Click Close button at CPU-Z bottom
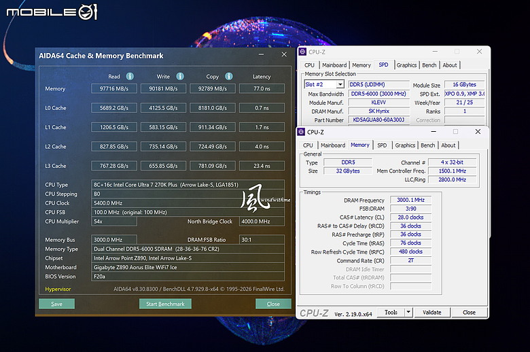The height and width of the screenshot is (352, 530). tap(469, 312)
